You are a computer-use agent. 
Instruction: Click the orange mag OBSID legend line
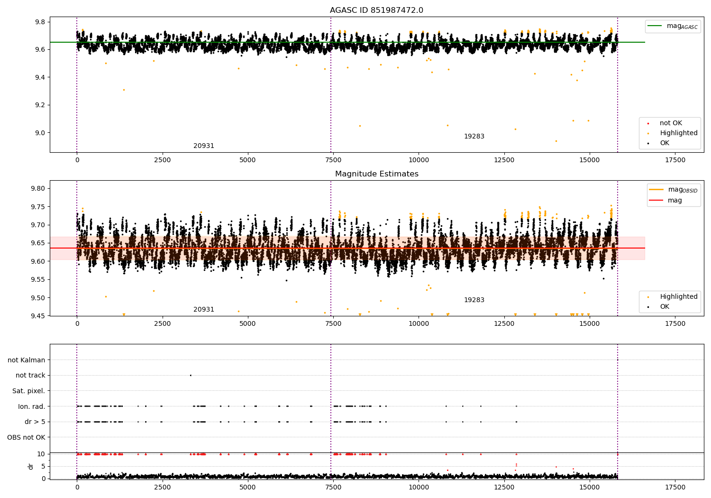point(656,190)
